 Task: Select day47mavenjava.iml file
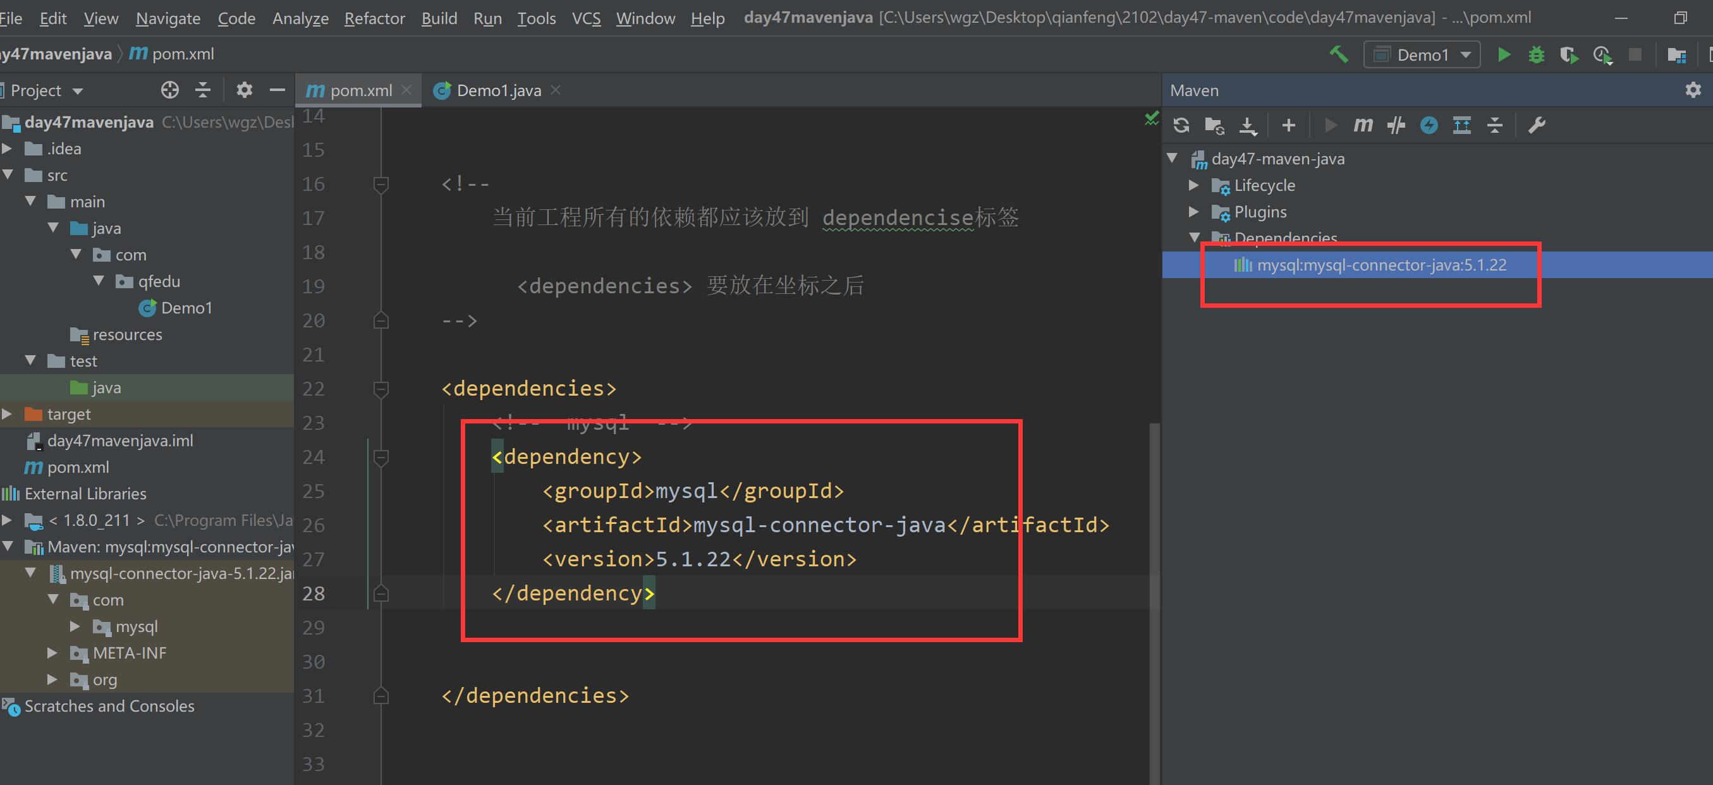point(109,441)
